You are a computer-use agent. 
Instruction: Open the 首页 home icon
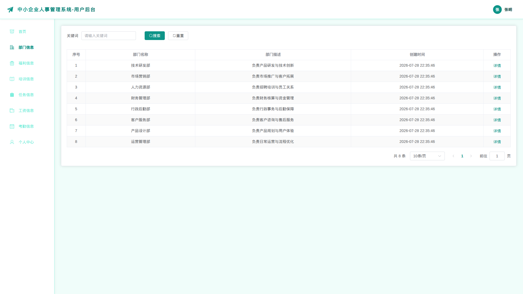click(12, 32)
